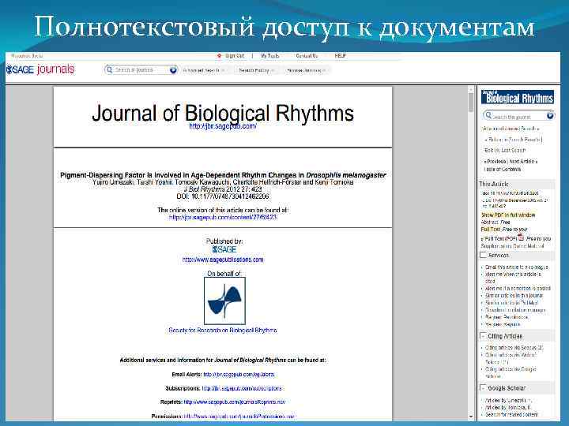Image resolution: width=569 pixels, height=426 pixels.
Task: Click the Biological Rhythms sidebar banner logo
Action: (x=518, y=98)
